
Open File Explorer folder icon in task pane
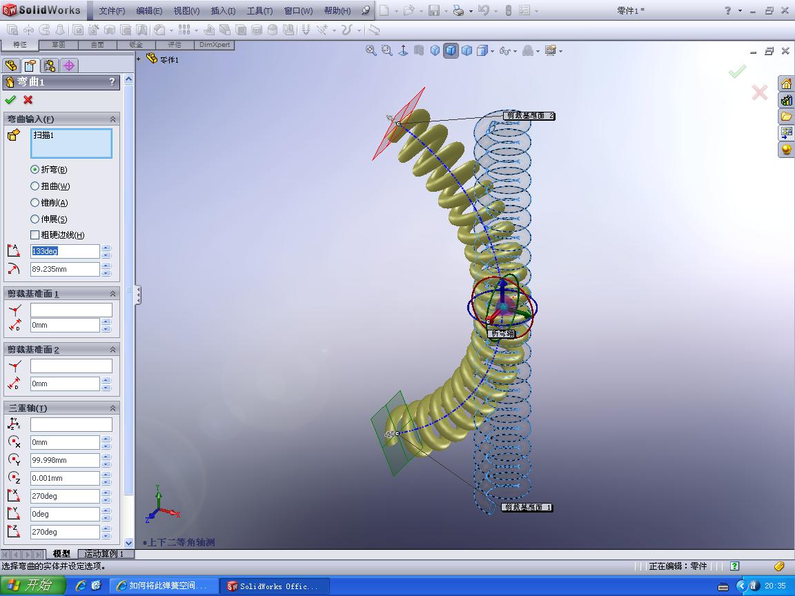(786, 117)
